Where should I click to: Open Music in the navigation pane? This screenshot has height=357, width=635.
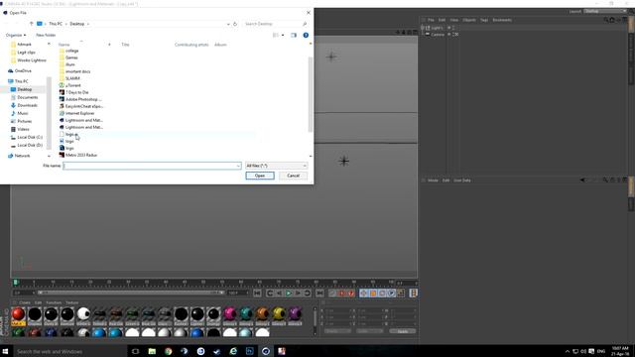[x=23, y=113]
